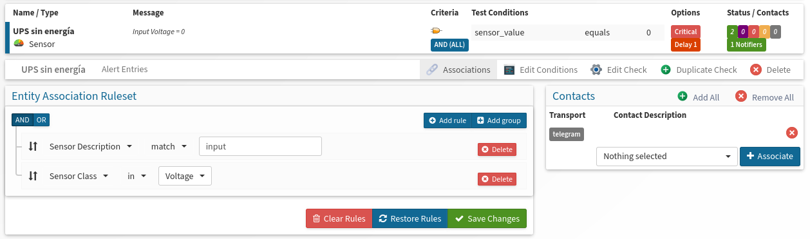Open the Nothing selected contact dropdown
This screenshot has height=239, width=810.
(x=666, y=156)
